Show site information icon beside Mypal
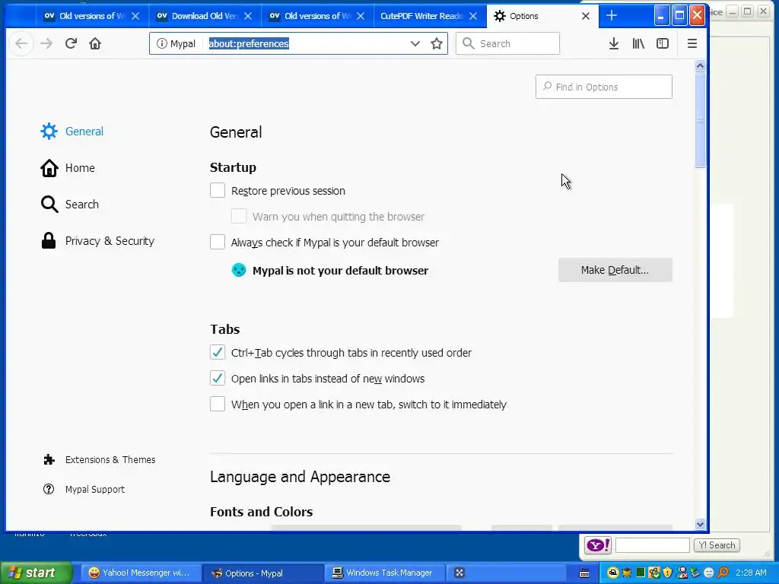This screenshot has width=779, height=584. 161,43
